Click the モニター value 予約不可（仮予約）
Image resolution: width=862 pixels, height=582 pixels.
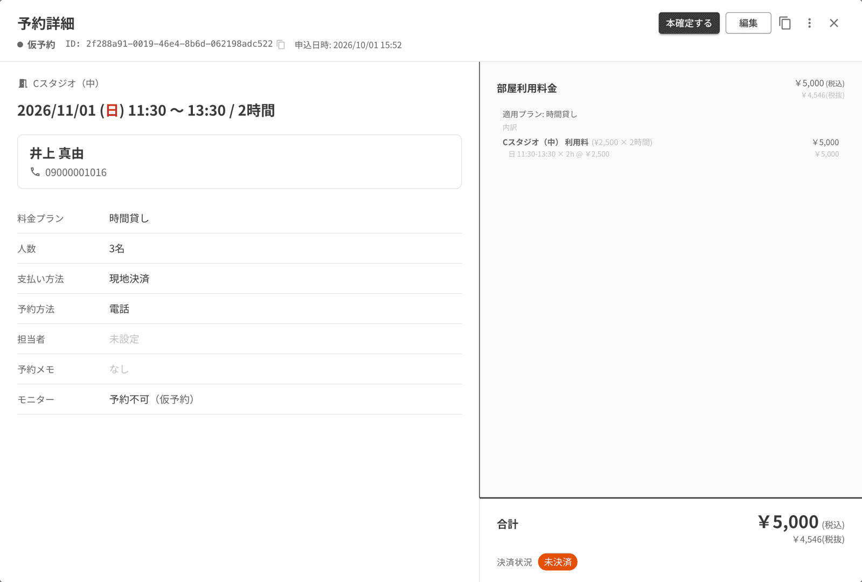152,399
